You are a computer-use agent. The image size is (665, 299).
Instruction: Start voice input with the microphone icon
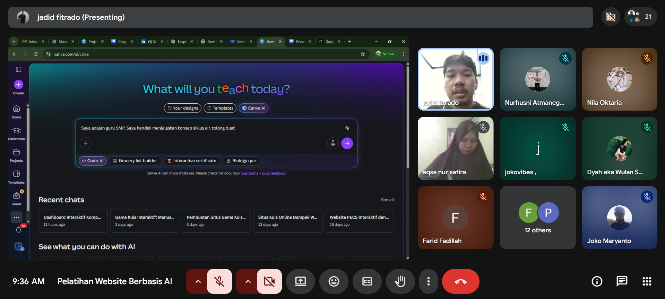click(333, 143)
